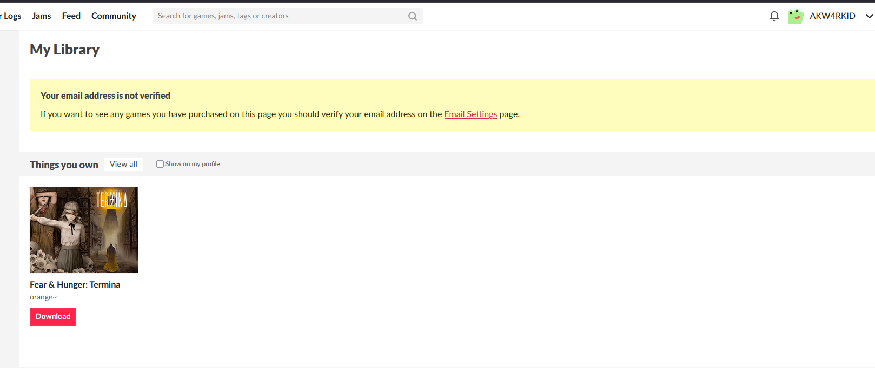Screen dimensions: 875x368
Task: Open the Jams menu item
Action: [x=42, y=16]
